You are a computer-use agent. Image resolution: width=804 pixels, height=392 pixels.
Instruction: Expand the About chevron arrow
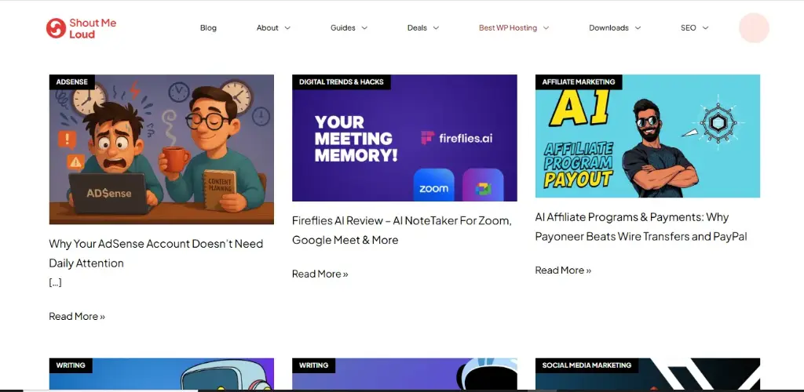287,28
